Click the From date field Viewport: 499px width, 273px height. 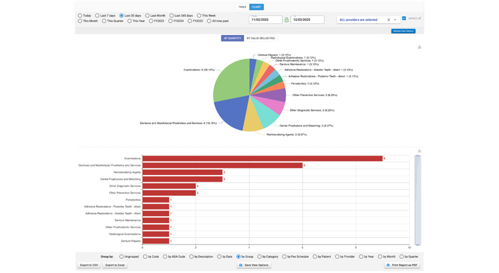[x=266, y=20]
